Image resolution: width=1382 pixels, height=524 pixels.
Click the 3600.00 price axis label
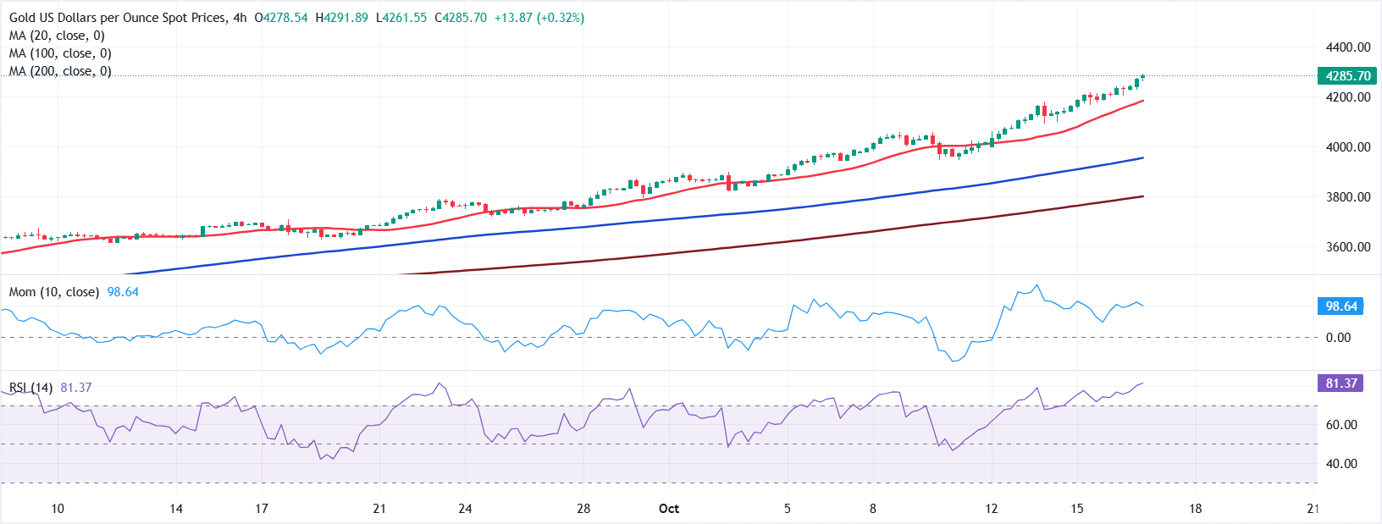click(1347, 247)
